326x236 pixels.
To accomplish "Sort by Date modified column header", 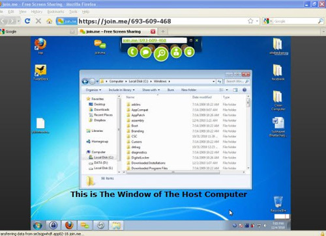I will [202, 97].
